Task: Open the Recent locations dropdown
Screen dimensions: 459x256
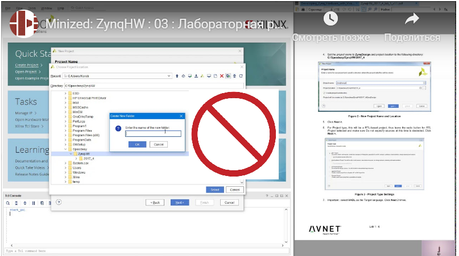Action: tap(168, 75)
